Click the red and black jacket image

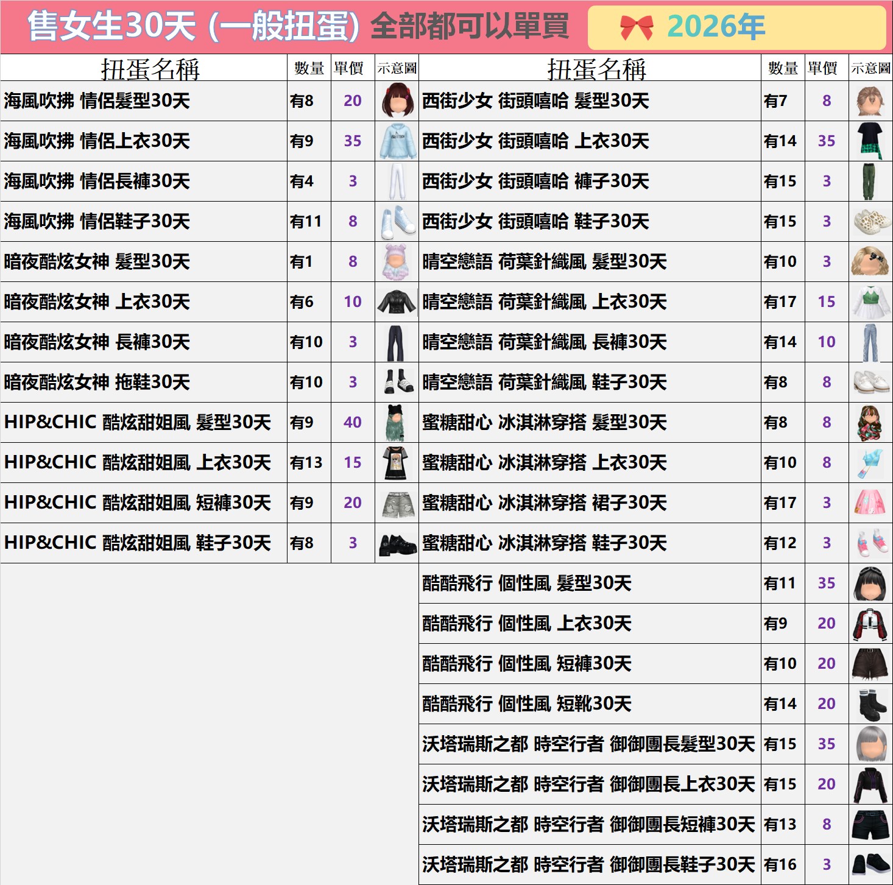click(870, 623)
